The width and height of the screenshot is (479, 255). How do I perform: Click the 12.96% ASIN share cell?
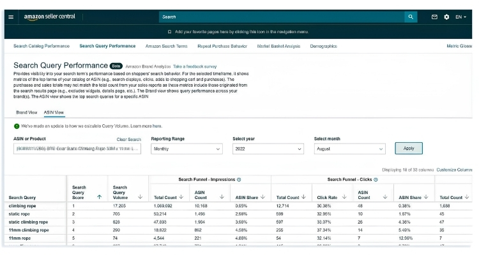tap(406, 238)
